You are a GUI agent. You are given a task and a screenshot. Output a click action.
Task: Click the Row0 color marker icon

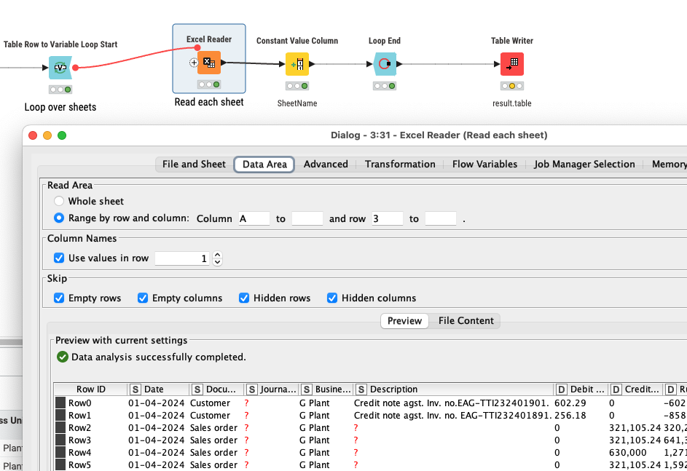[x=60, y=403]
